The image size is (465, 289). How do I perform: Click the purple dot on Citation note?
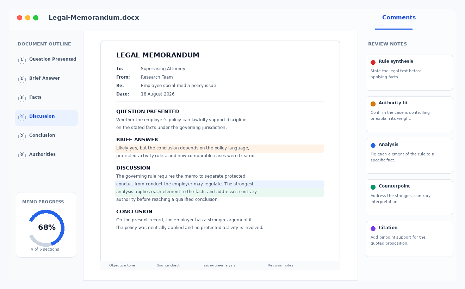coord(373,229)
